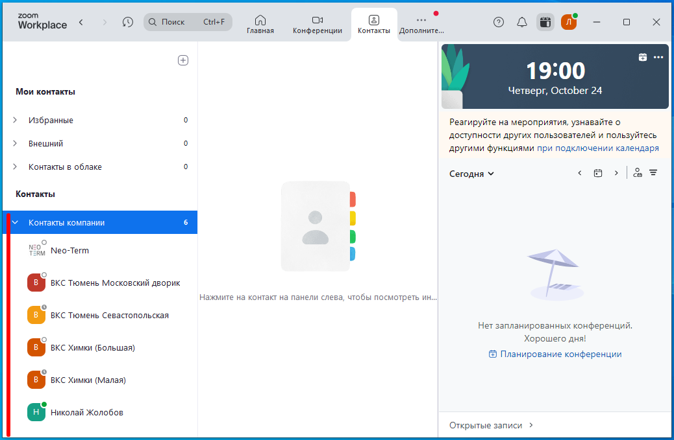Click the при подключении календаря link
The height and width of the screenshot is (440, 674).
[x=598, y=148]
